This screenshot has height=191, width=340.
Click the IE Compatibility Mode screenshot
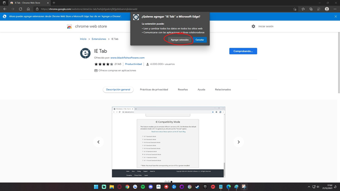point(168,142)
